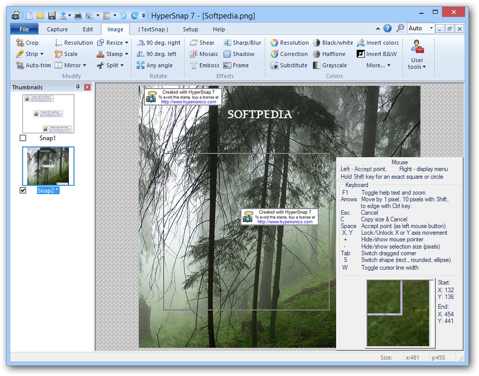Rotate by Any angle
Screen dimensions: 479x376
[155, 65]
